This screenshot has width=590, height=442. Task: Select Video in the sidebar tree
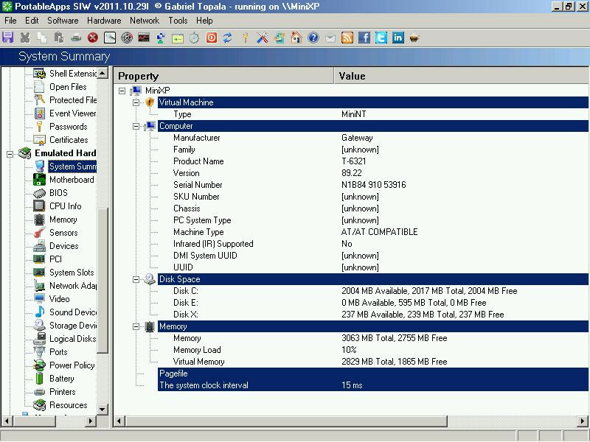(x=59, y=299)
